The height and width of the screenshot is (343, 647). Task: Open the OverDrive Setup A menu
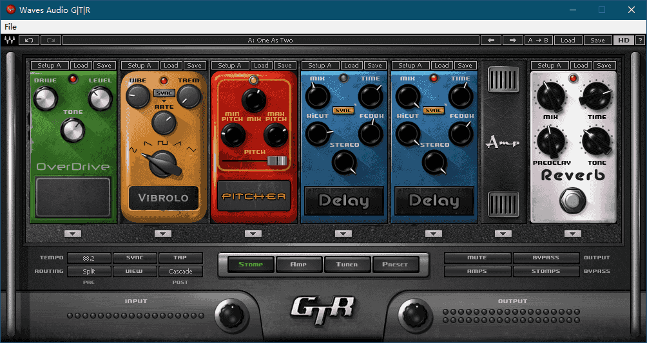tap(50, 65)
